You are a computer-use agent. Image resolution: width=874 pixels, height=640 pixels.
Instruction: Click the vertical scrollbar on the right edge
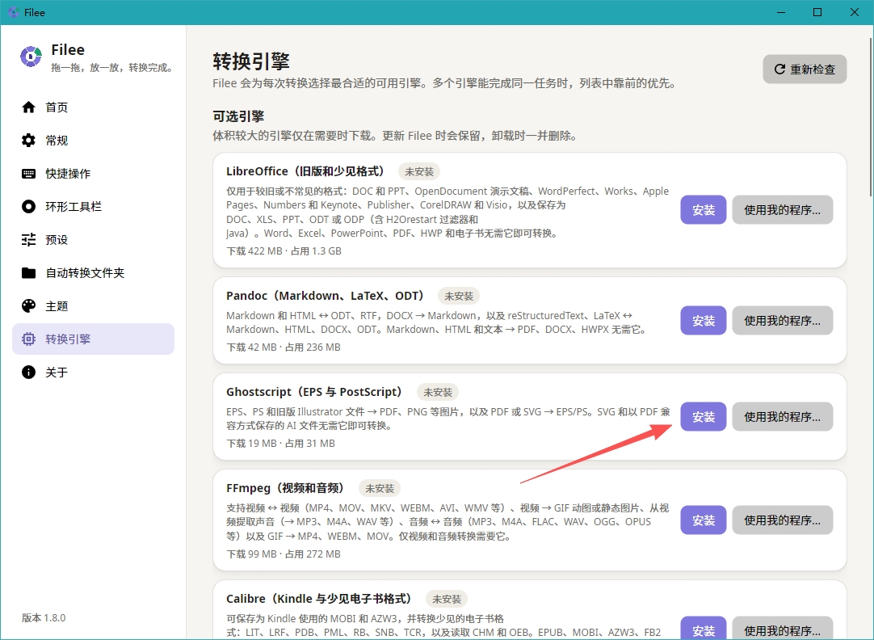(871, 116)
